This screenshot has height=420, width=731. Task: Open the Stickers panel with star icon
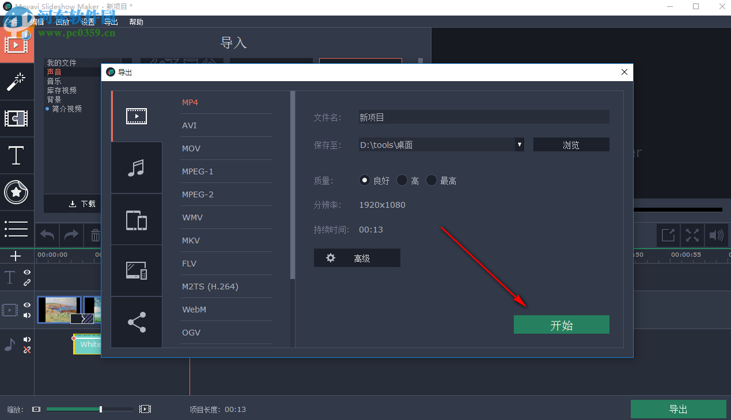click(x=17, y=193)
